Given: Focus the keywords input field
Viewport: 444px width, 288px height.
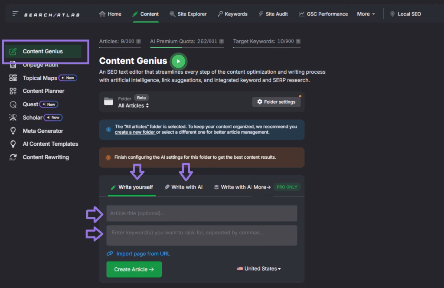Looking at the screenshot, I should tap(202, 235).
